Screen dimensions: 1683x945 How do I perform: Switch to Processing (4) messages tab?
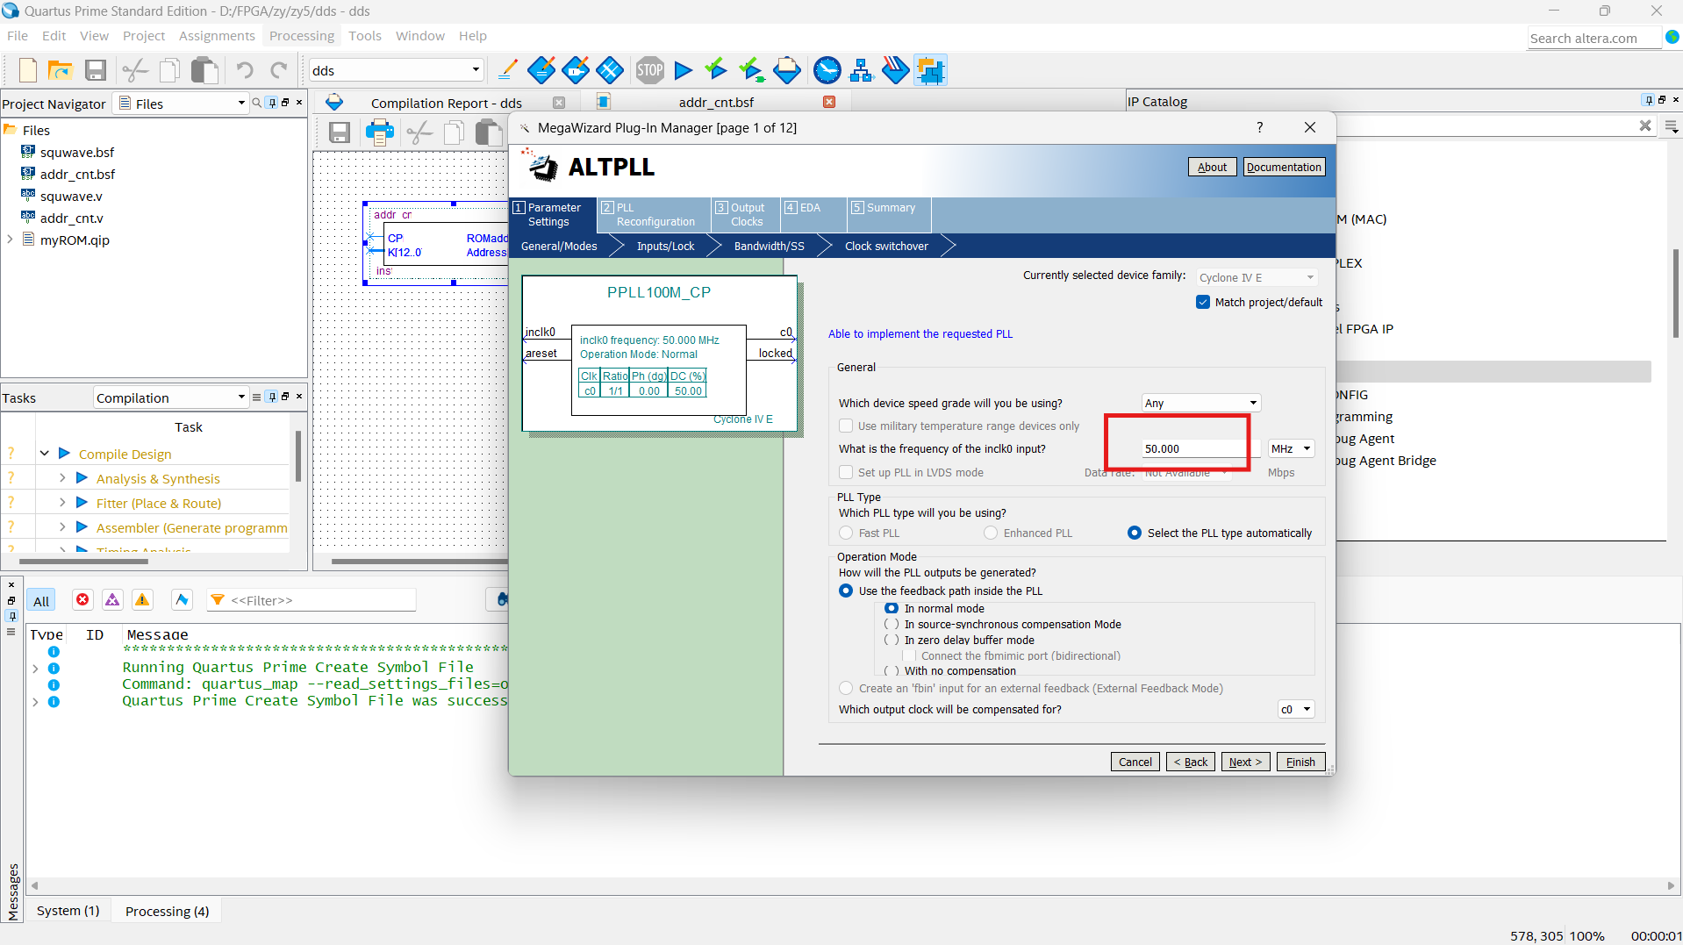pyautogui.click(x=167, y=911)
